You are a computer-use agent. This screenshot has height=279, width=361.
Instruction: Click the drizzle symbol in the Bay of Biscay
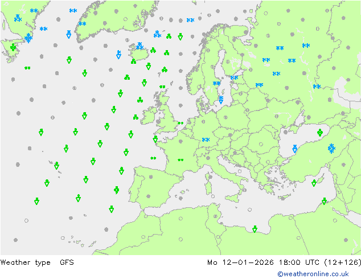[x=153, y=158]
